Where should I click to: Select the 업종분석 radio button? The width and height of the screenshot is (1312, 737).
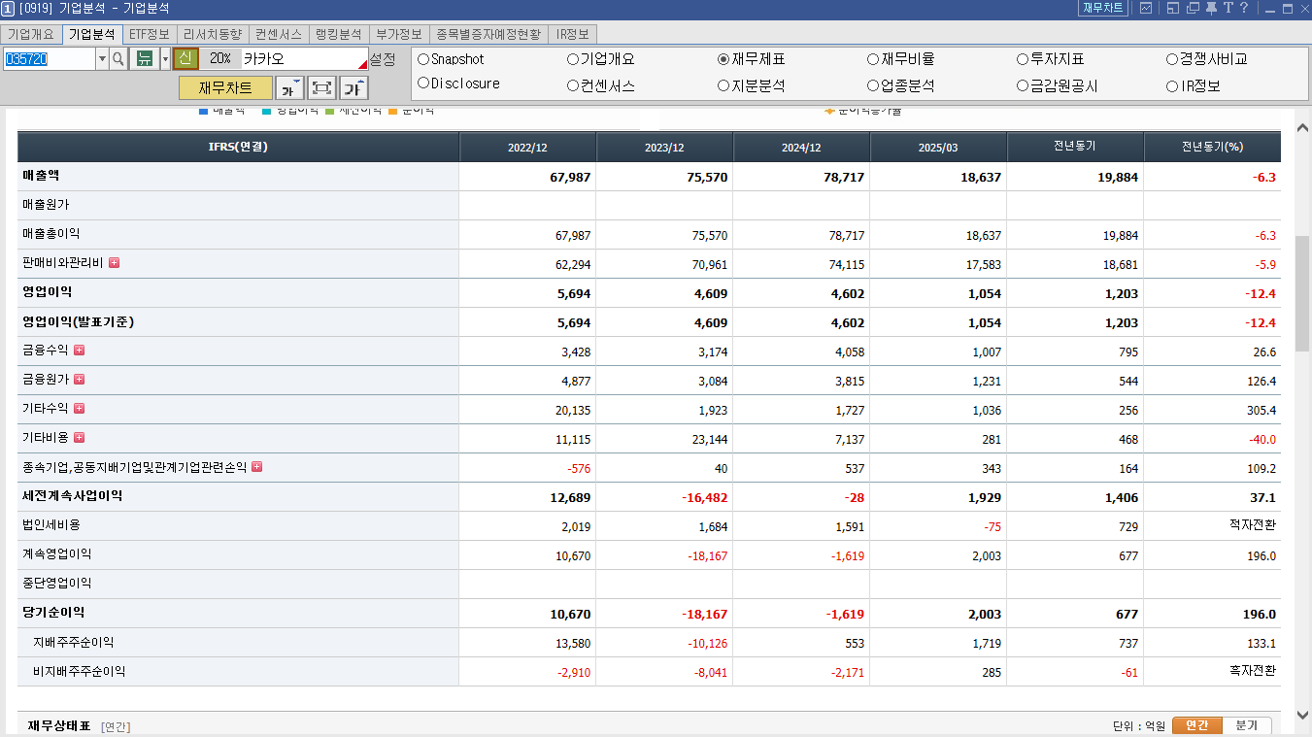click(873, 85)
